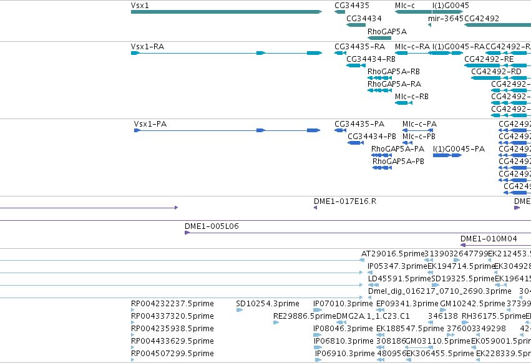The width and height of the screenshot is (531, 363).
Task: Select the CG34435-PA protein label
Action: click(359, 124)
